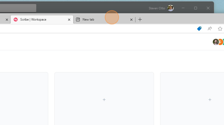This screenshot has width=224, height=125.
Task: Click the plus in the right card
Action: (210, 100)
